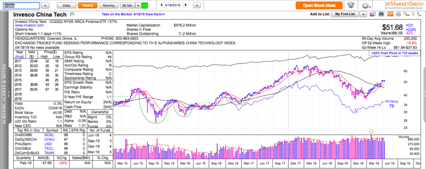Click the symbol entry field
Viewport: 426px width, 169px height.
click(x=22, y=5)
